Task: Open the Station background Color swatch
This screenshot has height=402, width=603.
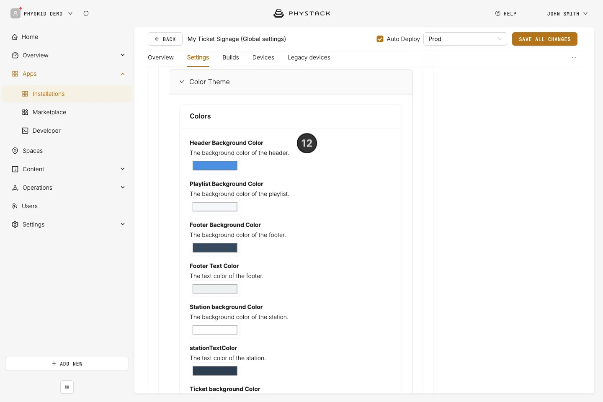Action: pos(215,330)
